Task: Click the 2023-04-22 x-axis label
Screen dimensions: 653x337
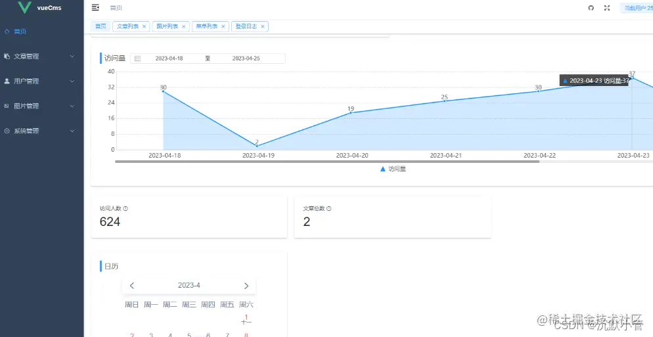Action: (x=540, y=156)
